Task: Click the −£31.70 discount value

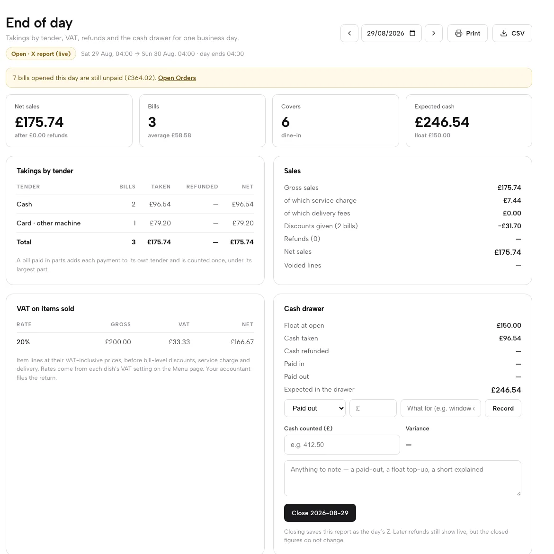Action: (509, 226)
